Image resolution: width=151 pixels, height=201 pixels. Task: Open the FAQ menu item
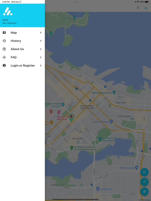[x=22, y=57]
